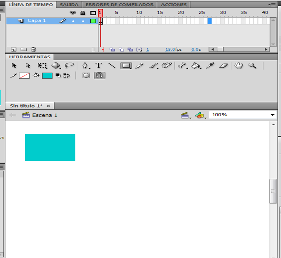Choose the Hand tool
Viewport: 281px width, 258px height.
(238, 66)
